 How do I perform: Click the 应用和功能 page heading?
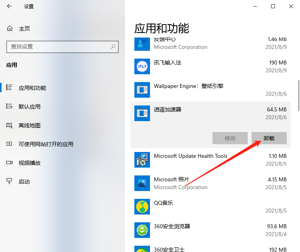[162, 29]
